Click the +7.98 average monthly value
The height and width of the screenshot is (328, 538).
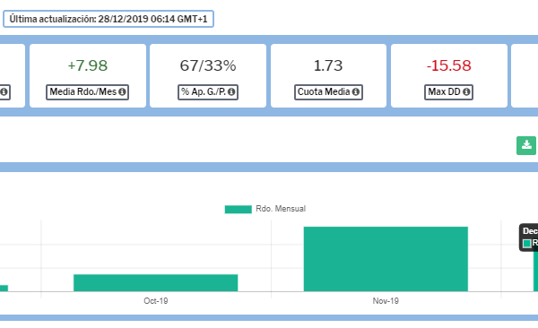(88, 65)
